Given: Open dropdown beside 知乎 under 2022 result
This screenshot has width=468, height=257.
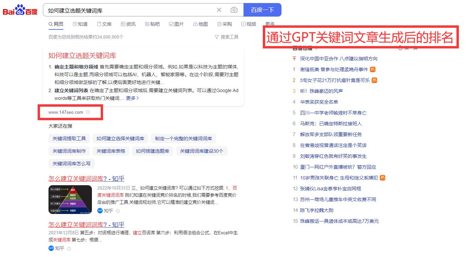Looking at the screenshot, I should point(118,211).
